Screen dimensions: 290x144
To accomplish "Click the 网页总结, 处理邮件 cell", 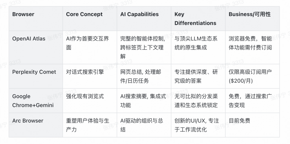I will coord(140,76).
